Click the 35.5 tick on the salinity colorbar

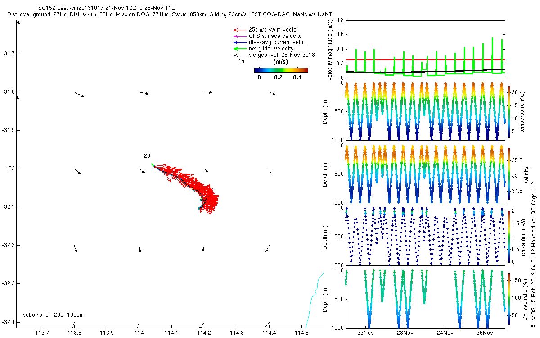pos(517,160)
